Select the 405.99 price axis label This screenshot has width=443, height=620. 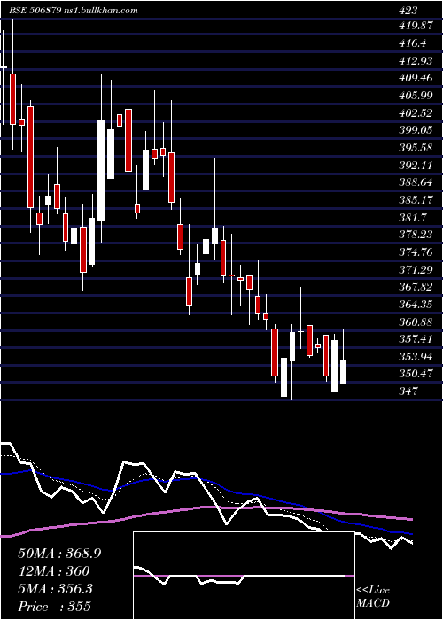coord(416,96)
